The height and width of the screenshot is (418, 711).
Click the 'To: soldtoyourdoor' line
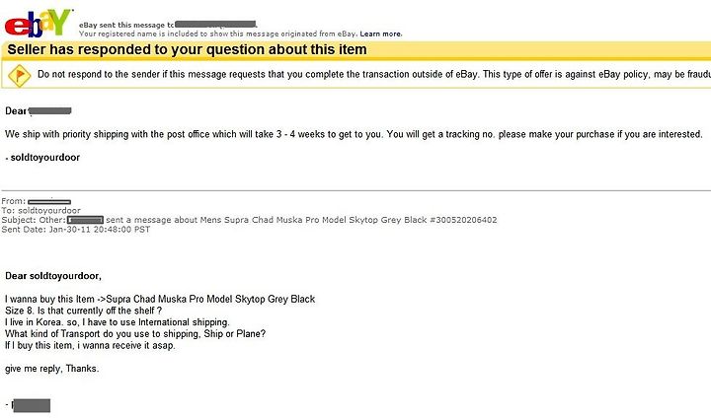click(x=40, y=211)
